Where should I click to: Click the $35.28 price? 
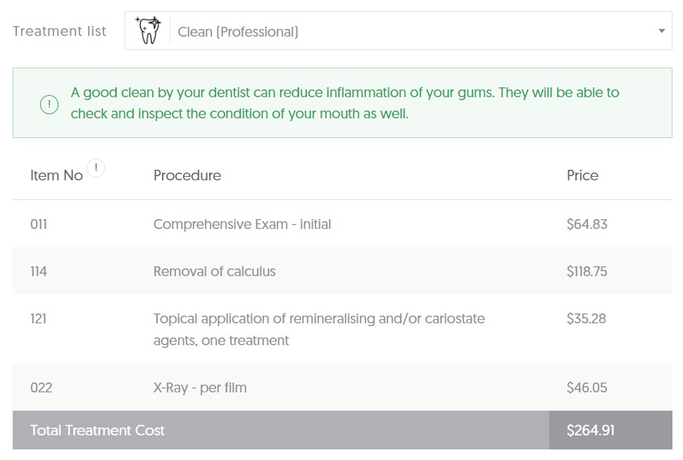coord(587,318)
